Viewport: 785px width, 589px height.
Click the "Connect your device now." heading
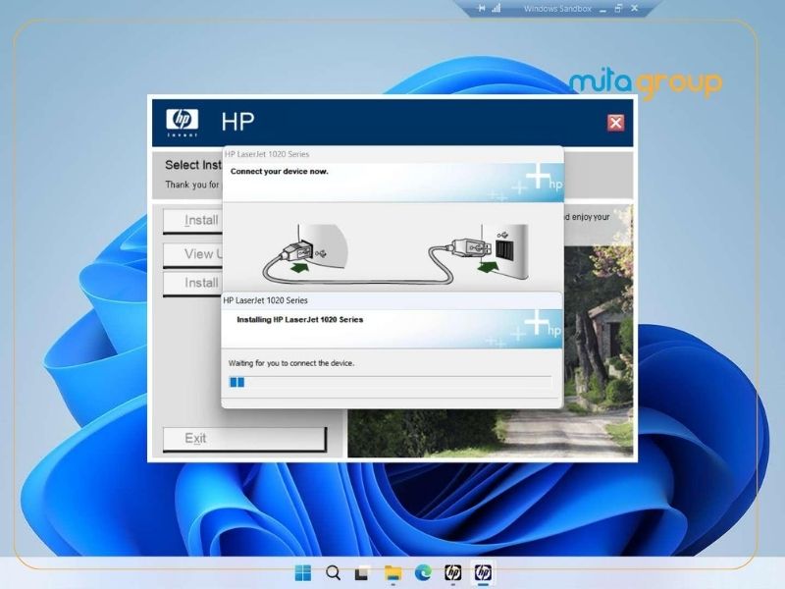(280, 171)
